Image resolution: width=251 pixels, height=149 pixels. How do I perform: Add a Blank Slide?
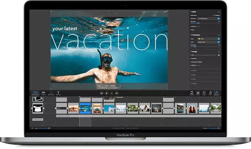(51, 93)
